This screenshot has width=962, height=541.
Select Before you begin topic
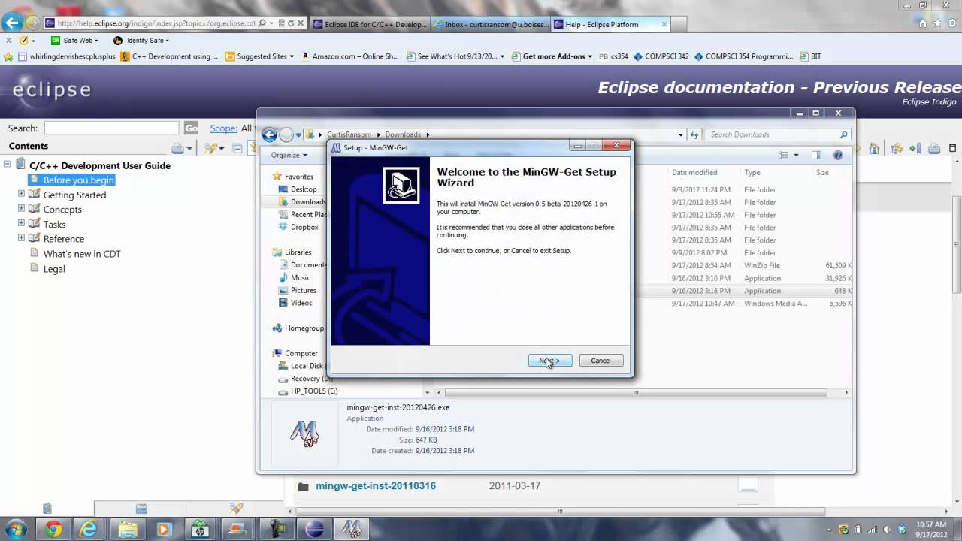click(x=78, y=180)
